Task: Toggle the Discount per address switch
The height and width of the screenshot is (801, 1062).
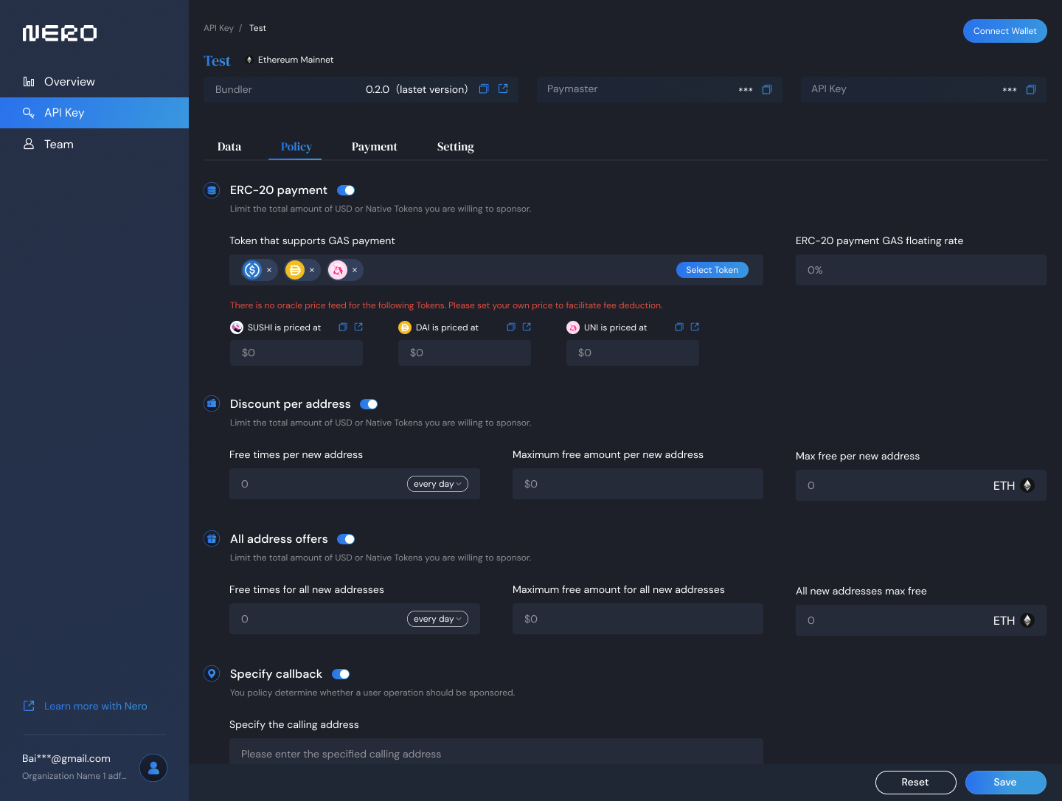Action: 369,404
